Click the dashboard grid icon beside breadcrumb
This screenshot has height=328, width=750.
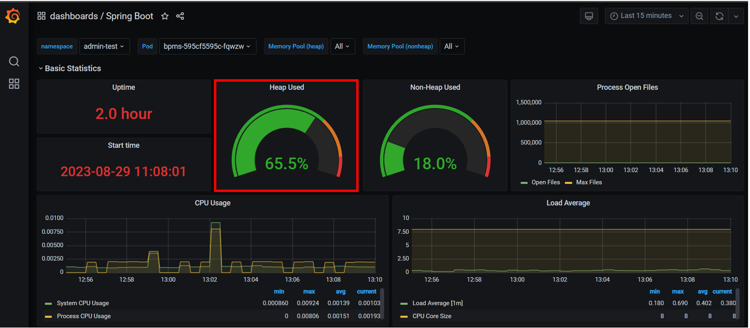click(41, 16)
